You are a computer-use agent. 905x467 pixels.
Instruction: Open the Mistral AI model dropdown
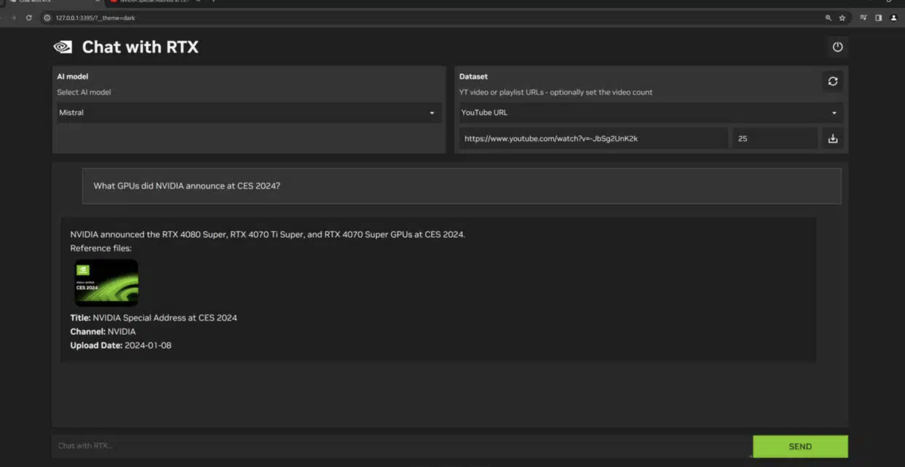(249, 112)
